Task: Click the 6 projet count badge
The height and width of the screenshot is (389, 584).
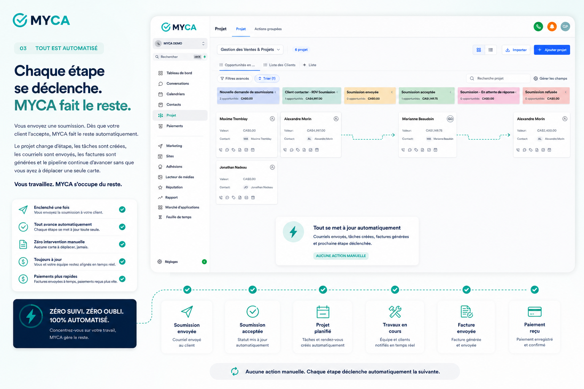Action: point(301,50)
